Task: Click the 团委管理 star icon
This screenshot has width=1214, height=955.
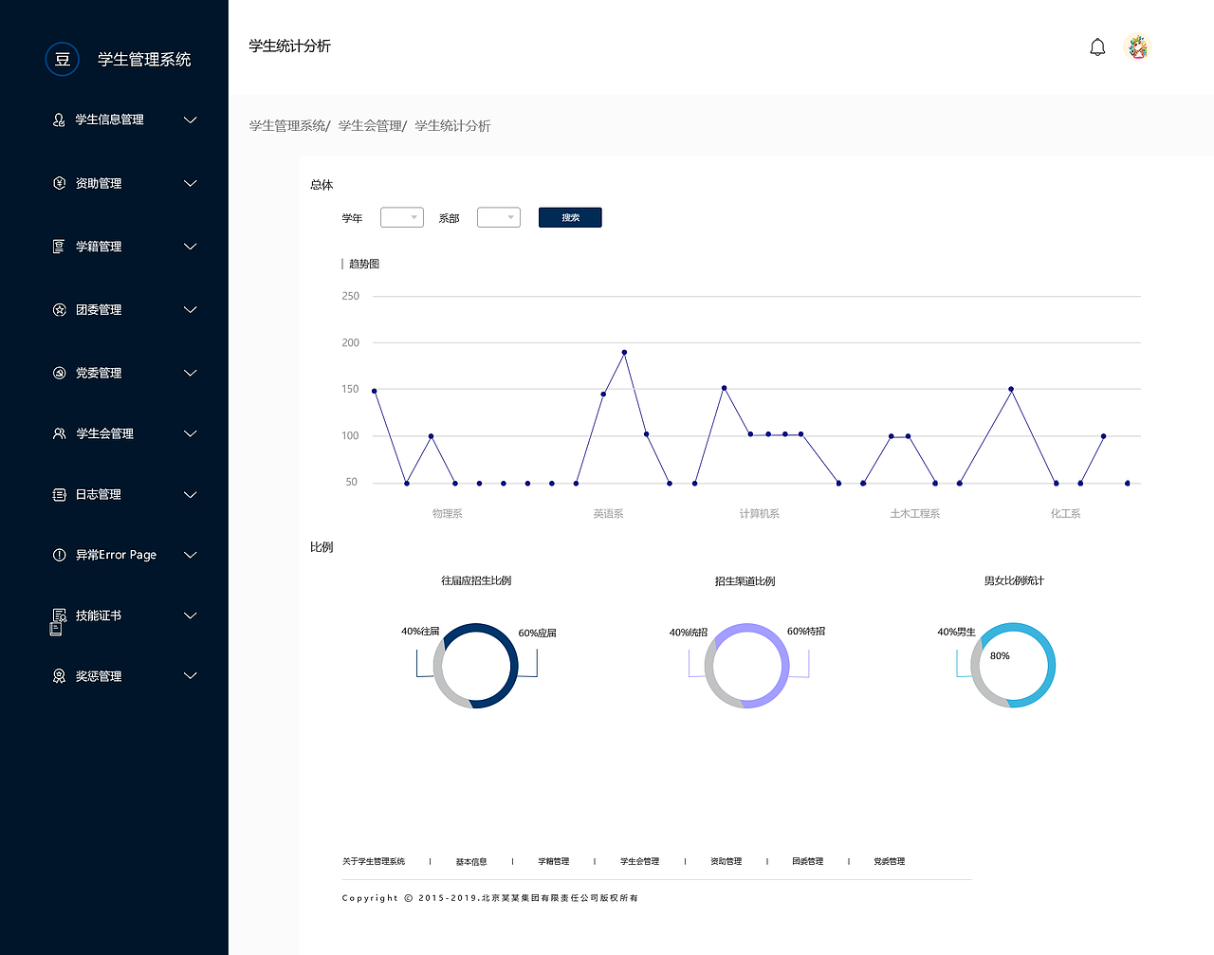Action: (59, 309)
